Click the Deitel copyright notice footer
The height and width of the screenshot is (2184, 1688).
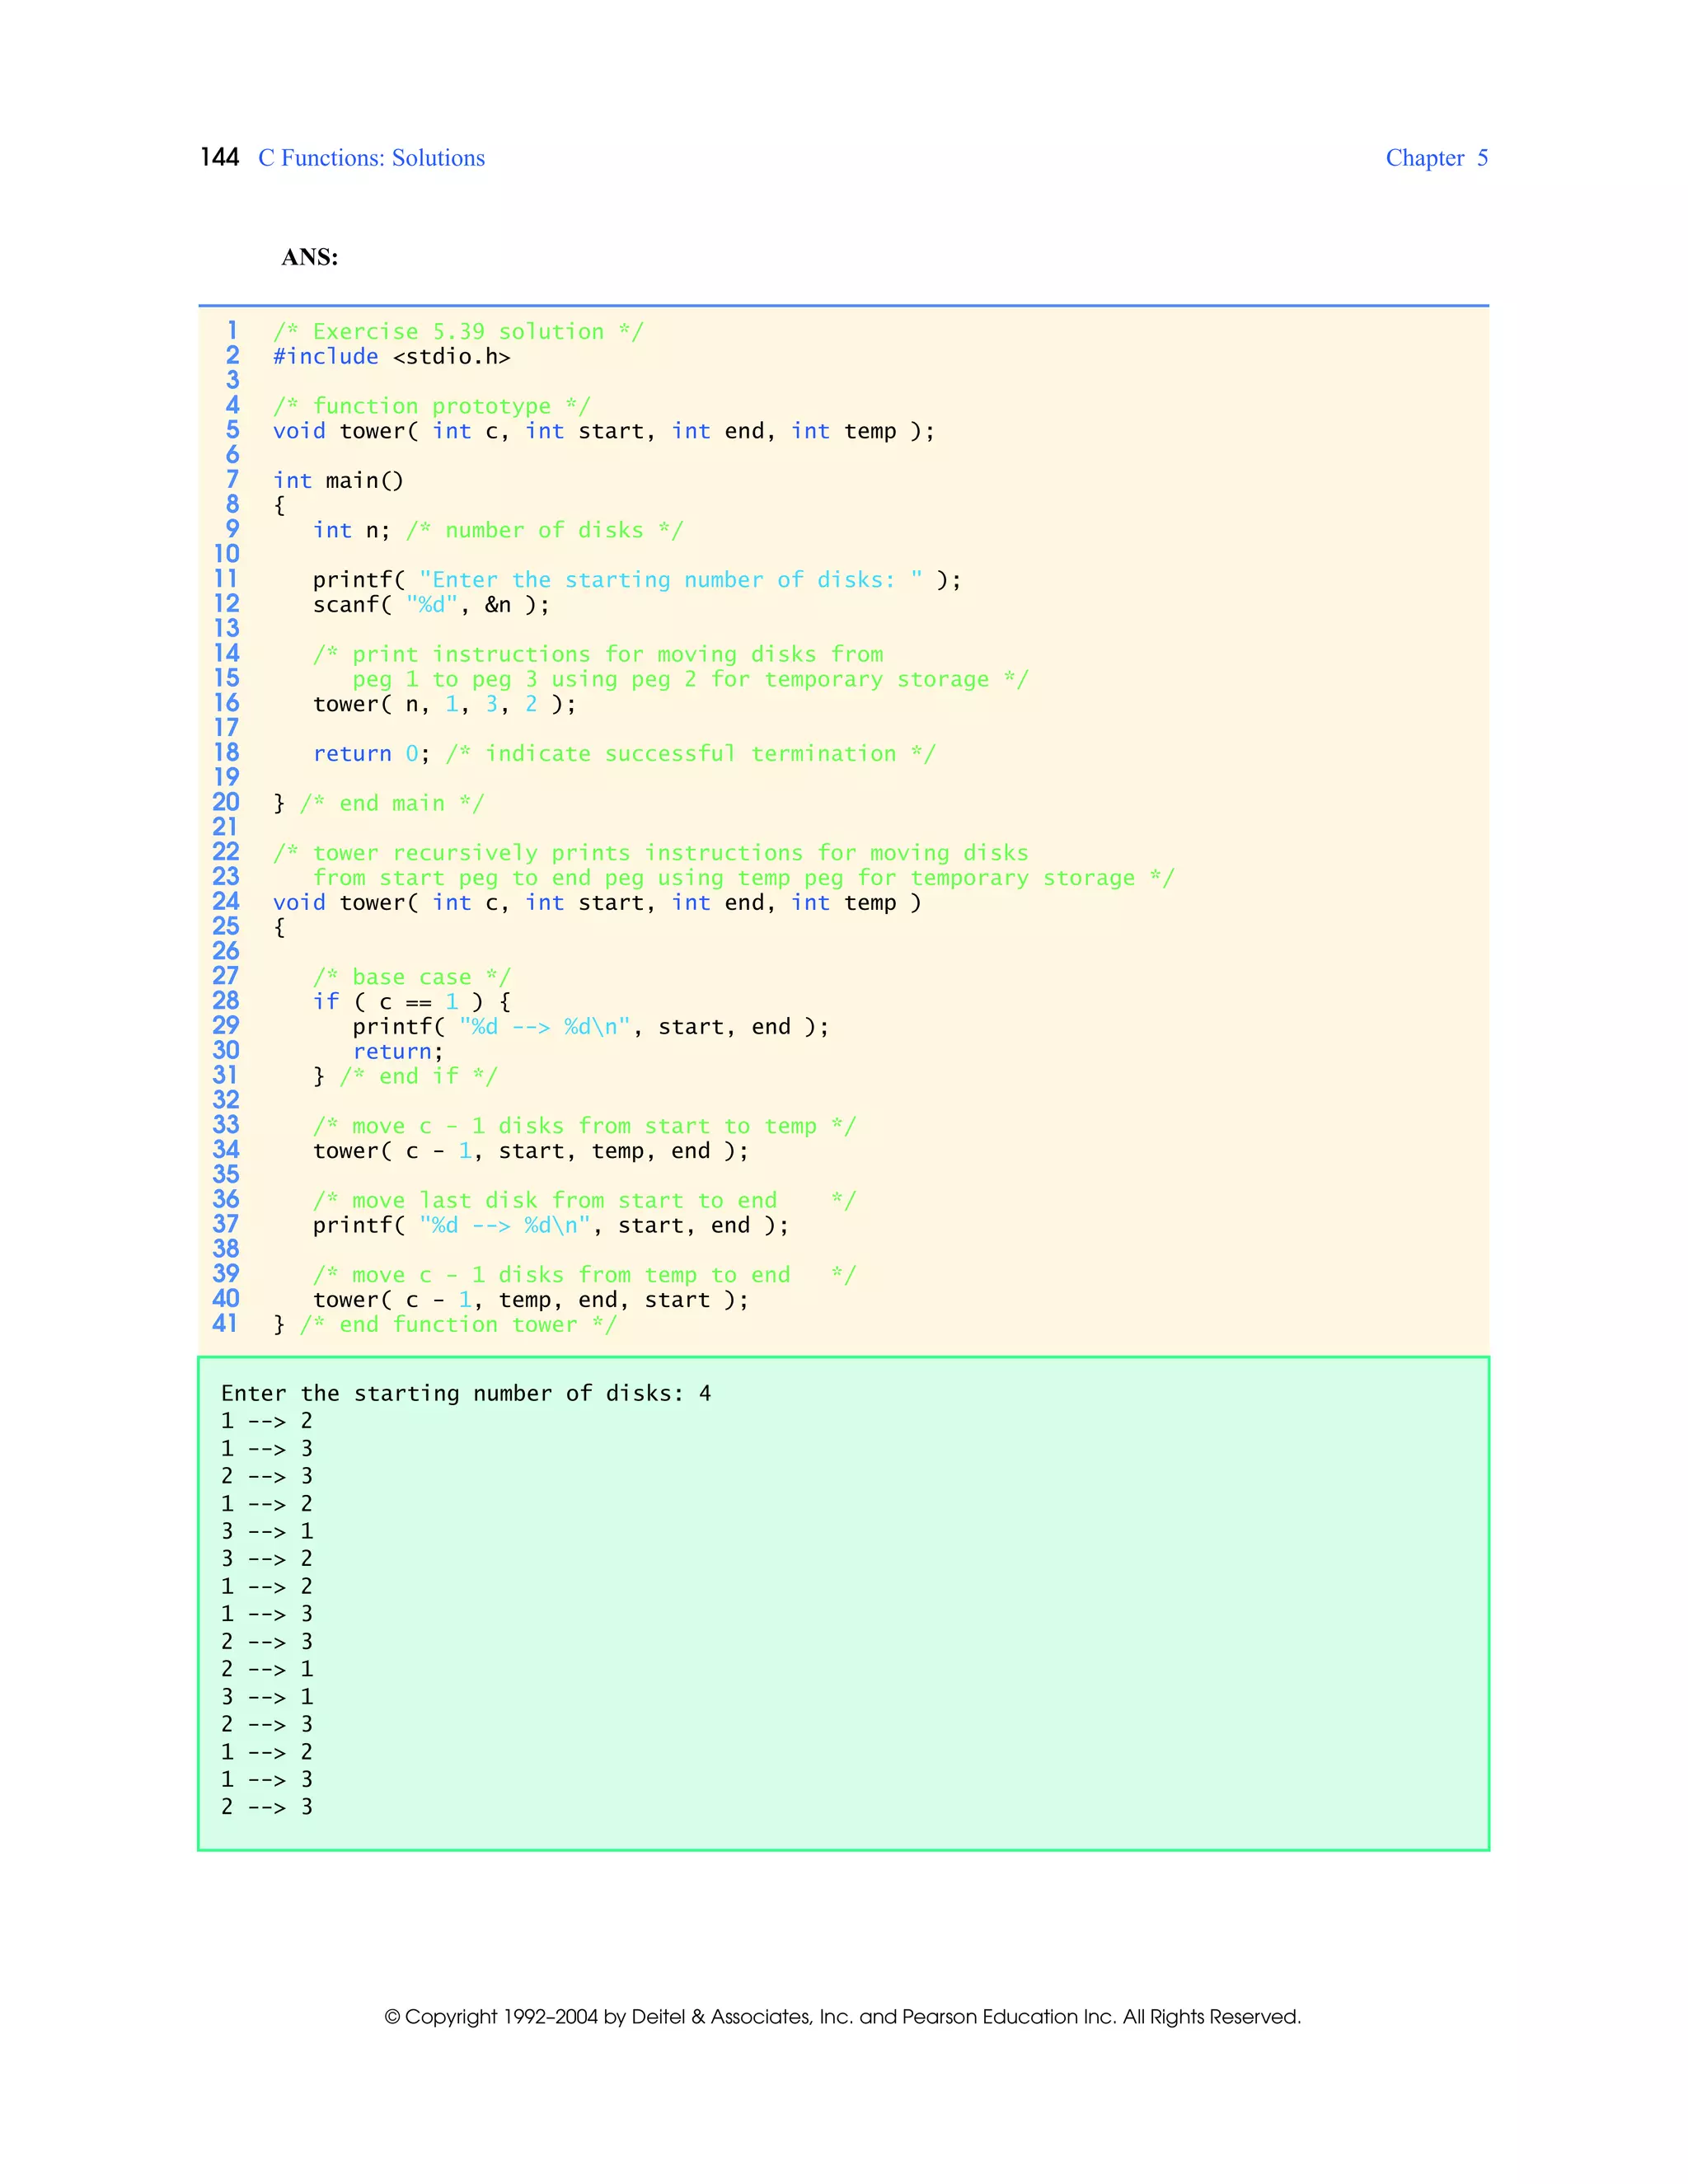tap(842, 2016)
